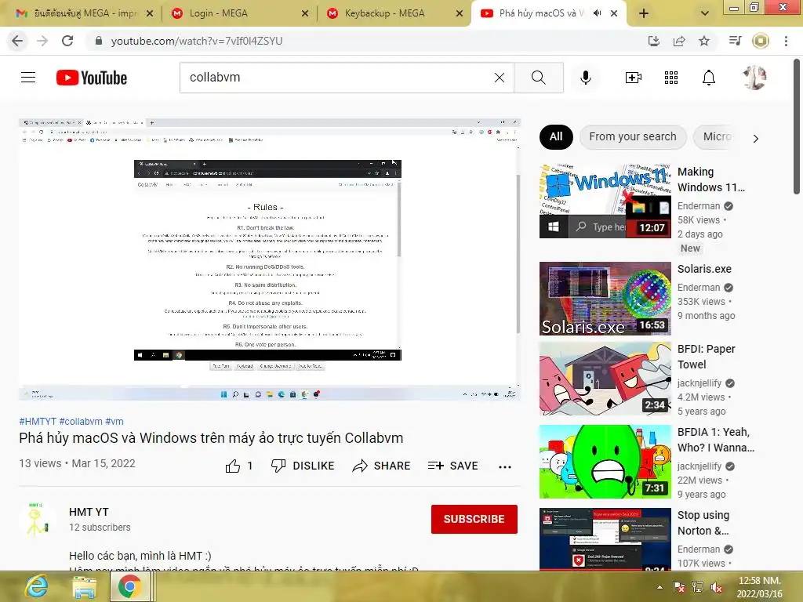Open the Chrome three-dot menu
The width and height of the screenshot is (803, 602).
(x=786, y=41)
